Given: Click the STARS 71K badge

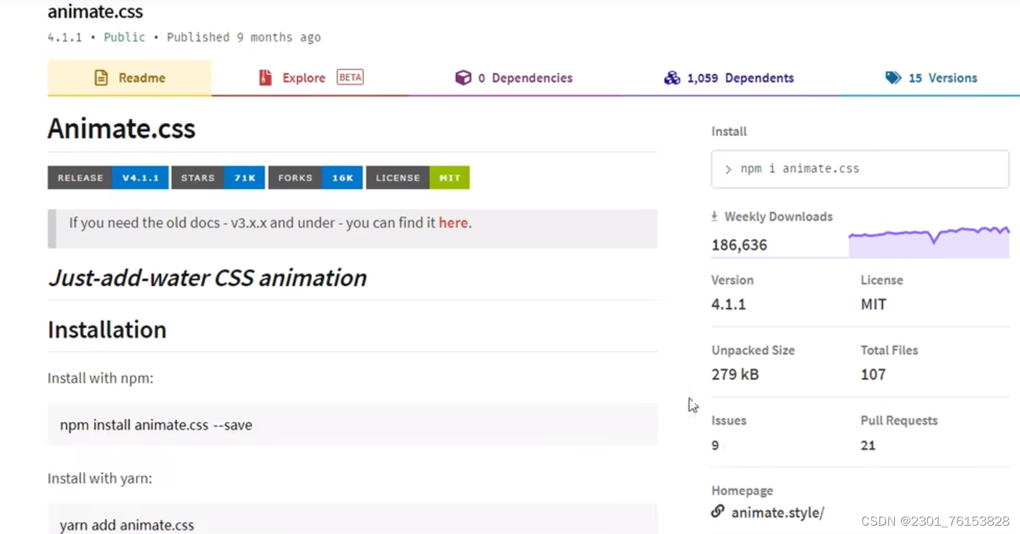Looking at the screenshot, I should tap(218, 178).
